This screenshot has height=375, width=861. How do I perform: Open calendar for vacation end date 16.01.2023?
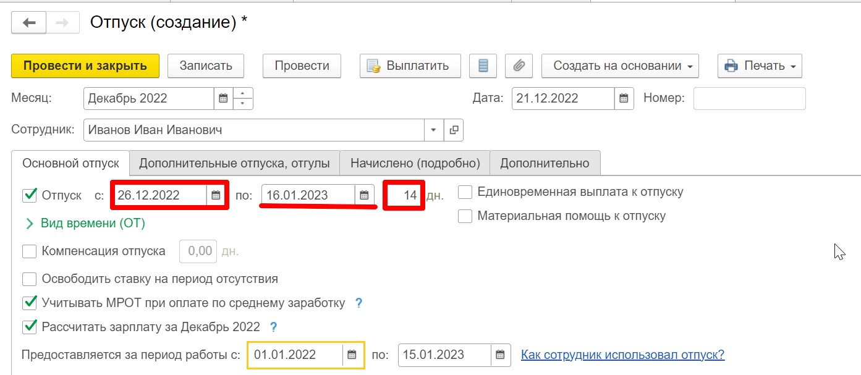364,195
